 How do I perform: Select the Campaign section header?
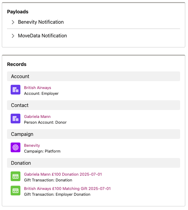(x=93, y=134)
